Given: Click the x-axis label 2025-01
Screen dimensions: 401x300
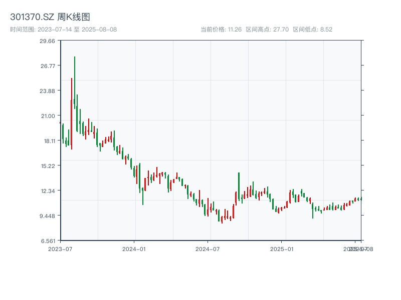Looking at the screenshot, I should (282, 249).
